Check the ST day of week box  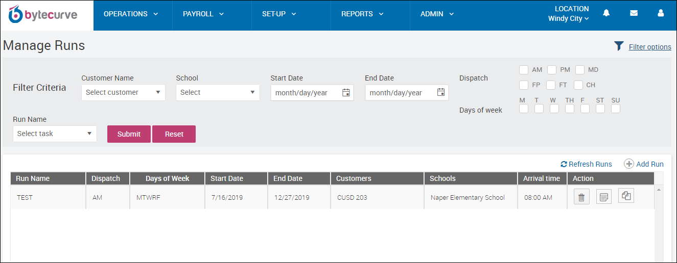coord(600,109)
